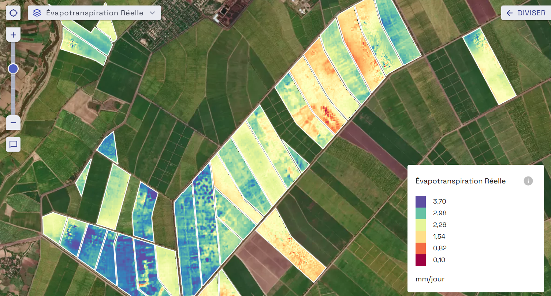Screen dimensions: 551x296
Task: Click the teal 2,98 legend swatch
Action: pyautogui.click(x=421, y=213)
